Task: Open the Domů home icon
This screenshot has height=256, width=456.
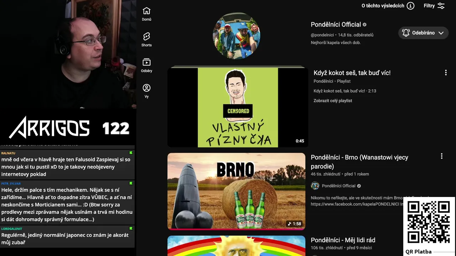Action: tap(146, 11)
